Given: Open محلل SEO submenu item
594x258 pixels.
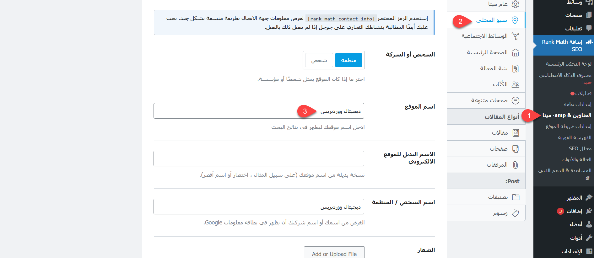Looking at the screenshot, I should [580, 148].
